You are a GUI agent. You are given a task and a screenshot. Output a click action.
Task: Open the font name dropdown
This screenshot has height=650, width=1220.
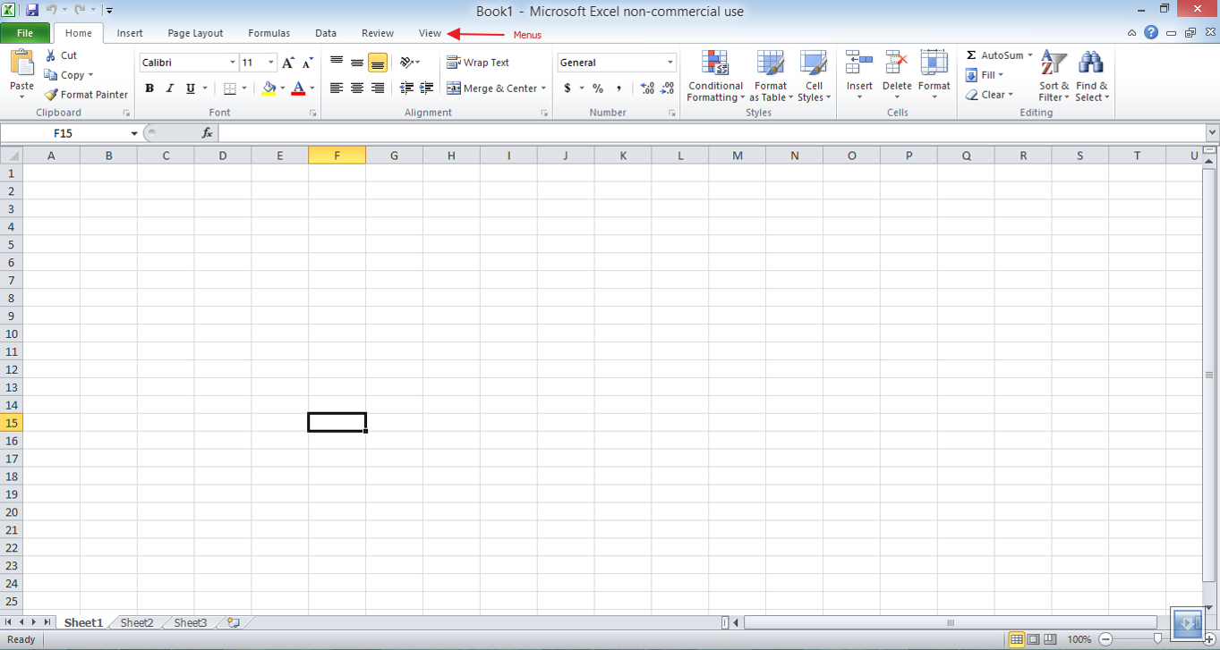(231, 62)
